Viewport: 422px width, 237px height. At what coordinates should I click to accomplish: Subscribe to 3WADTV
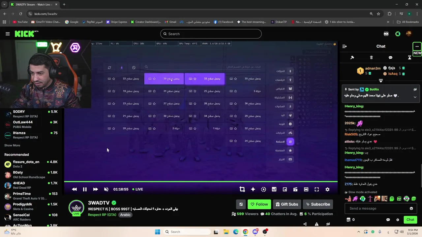318,204
